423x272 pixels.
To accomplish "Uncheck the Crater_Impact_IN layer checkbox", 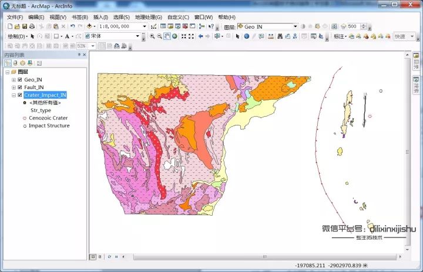I will coord(20,94).
